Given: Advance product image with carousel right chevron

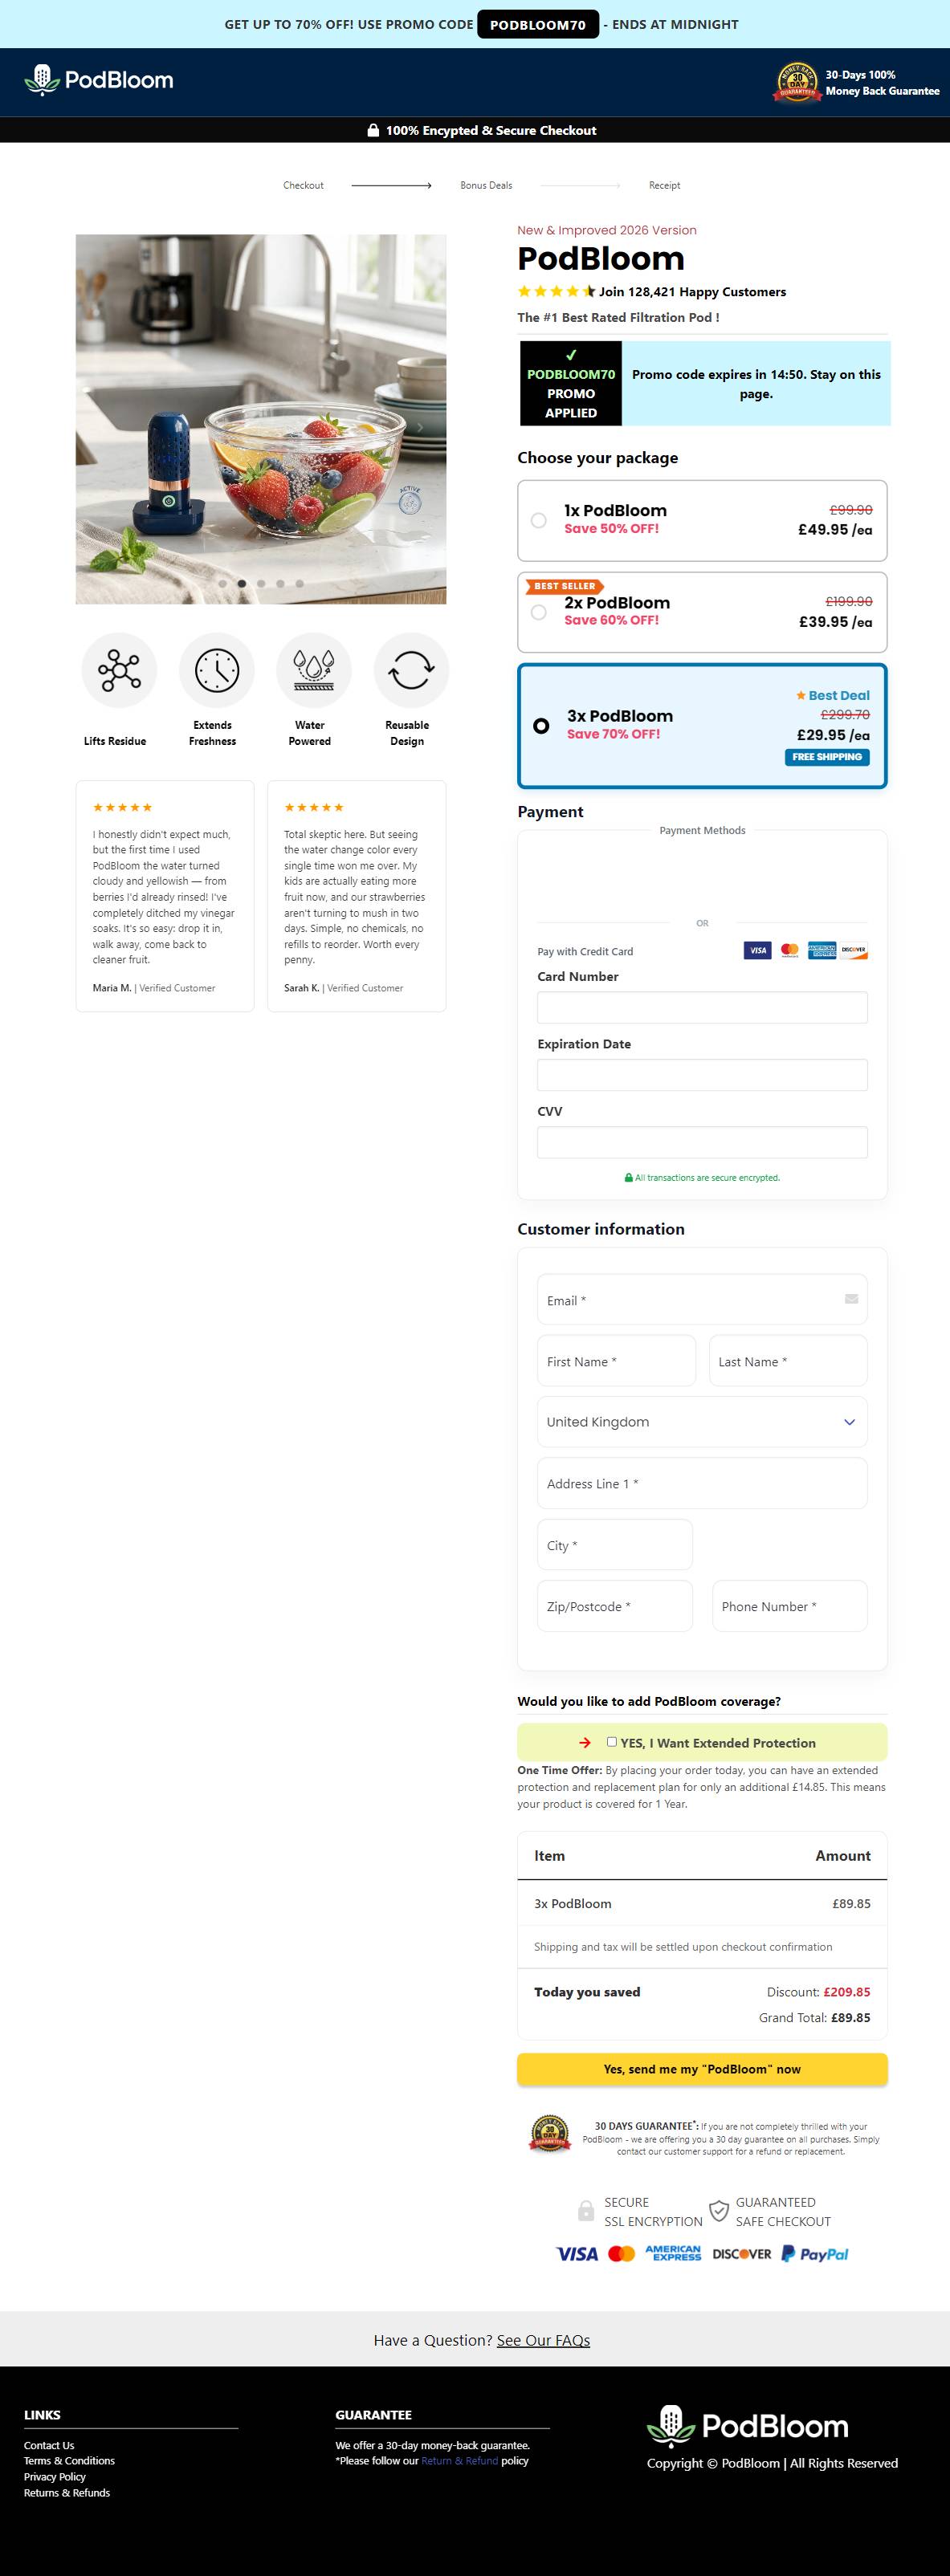Looking at the screenshot, I should 420,428.
